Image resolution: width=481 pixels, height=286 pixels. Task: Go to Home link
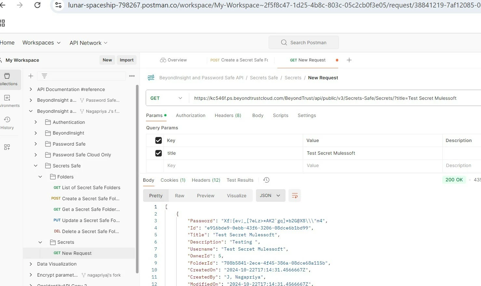[x=7, y=43]
